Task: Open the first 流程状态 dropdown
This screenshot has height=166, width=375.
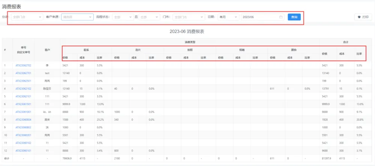Action: point(123,17)
